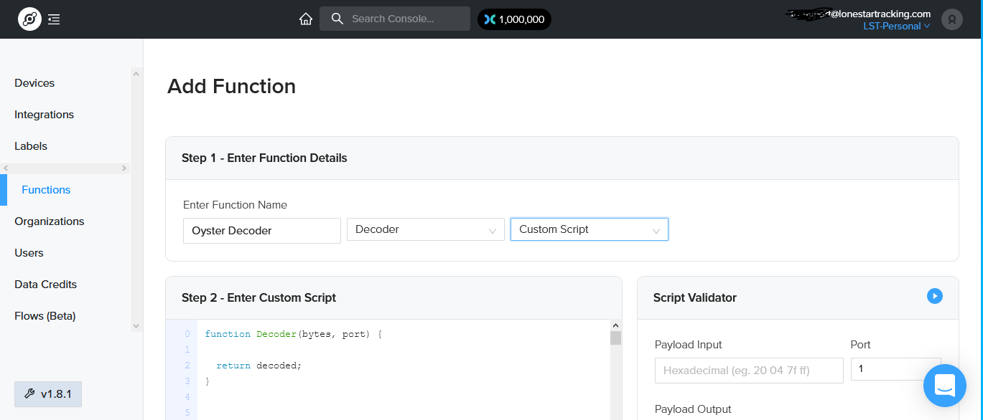Open Flows (Beta) section
The height and width of the screenshot is (420, 983).
(45, 316)
